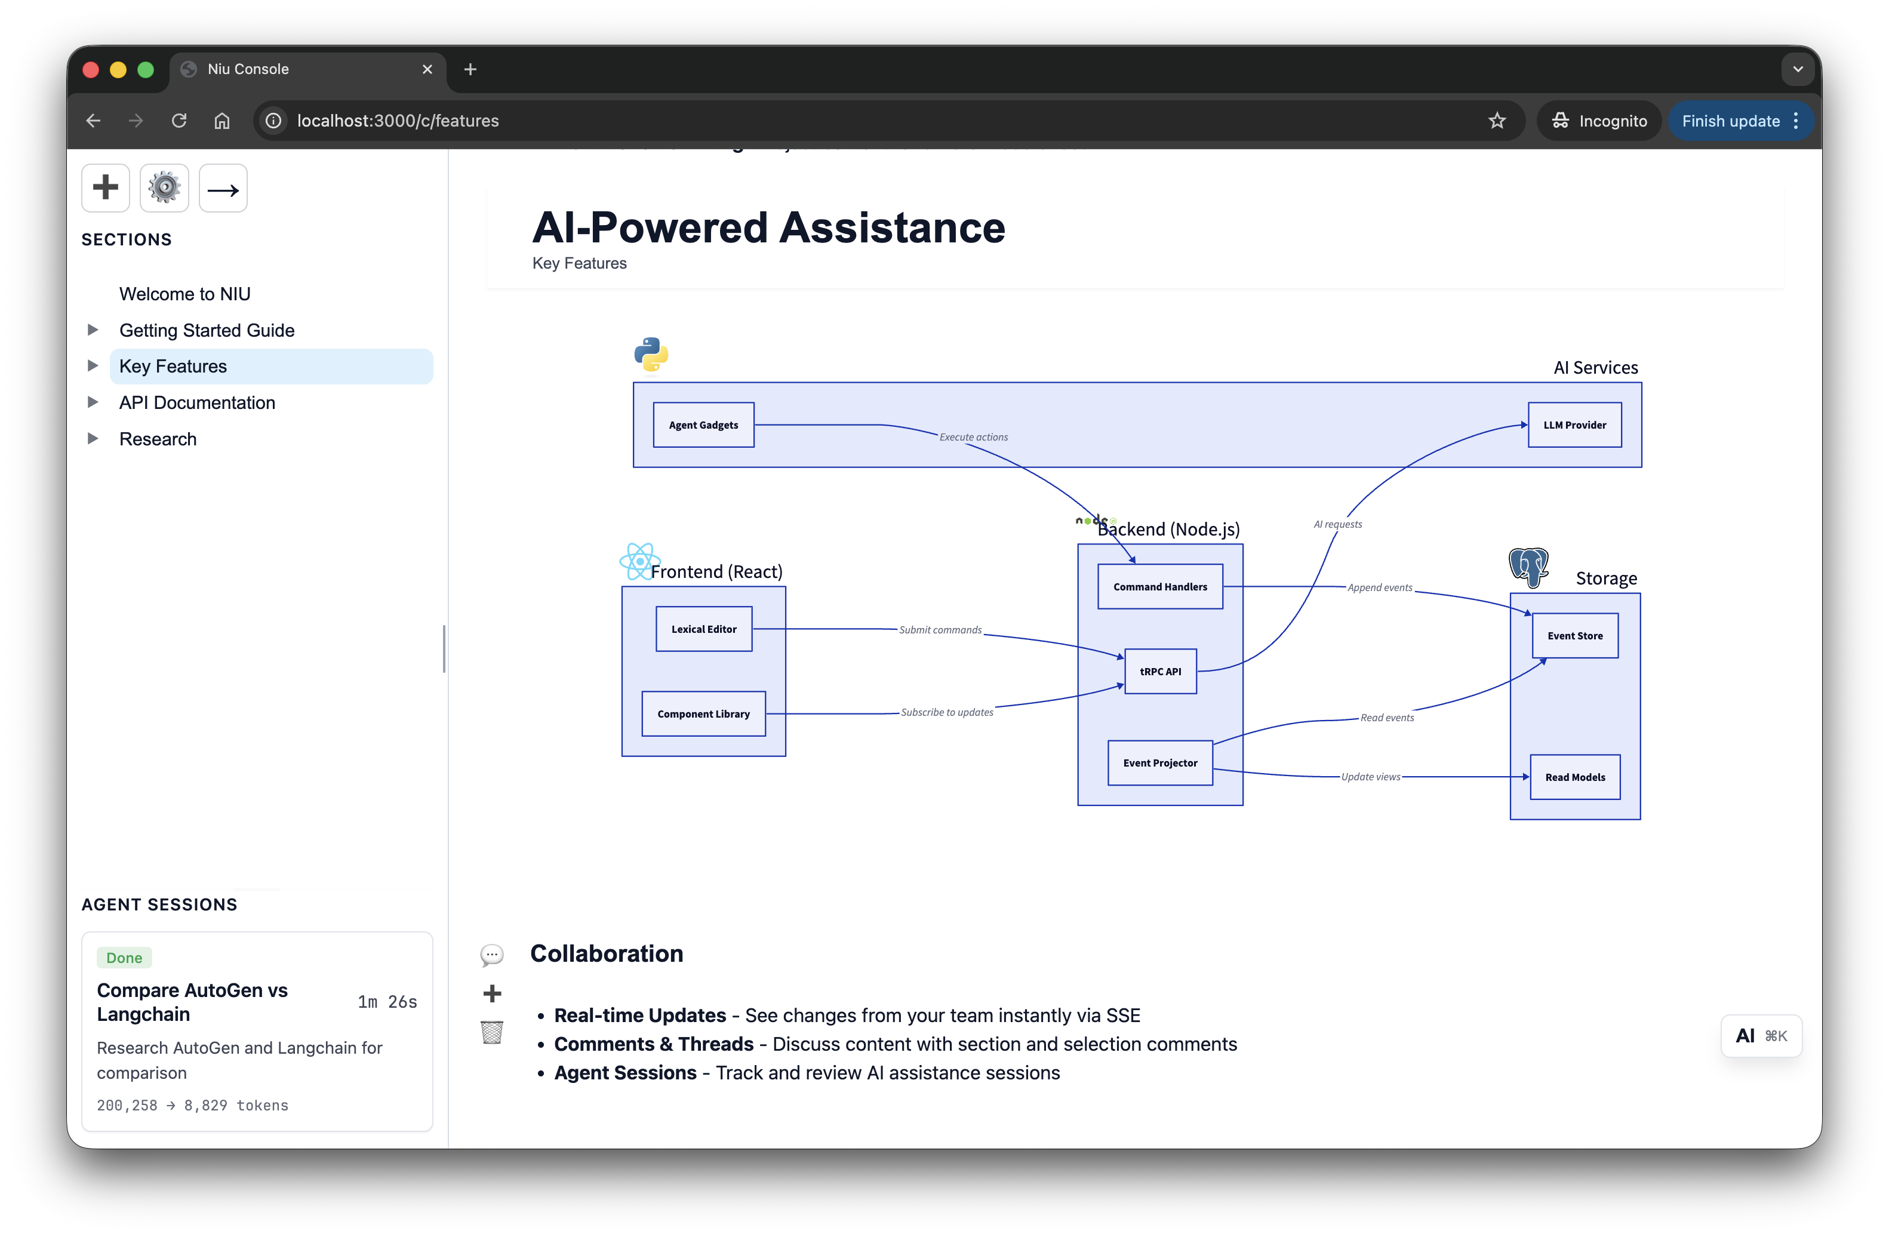This screenshot has width=1889, height=1237.
Task: Click the Component Library node
Action: coord(704,714)
